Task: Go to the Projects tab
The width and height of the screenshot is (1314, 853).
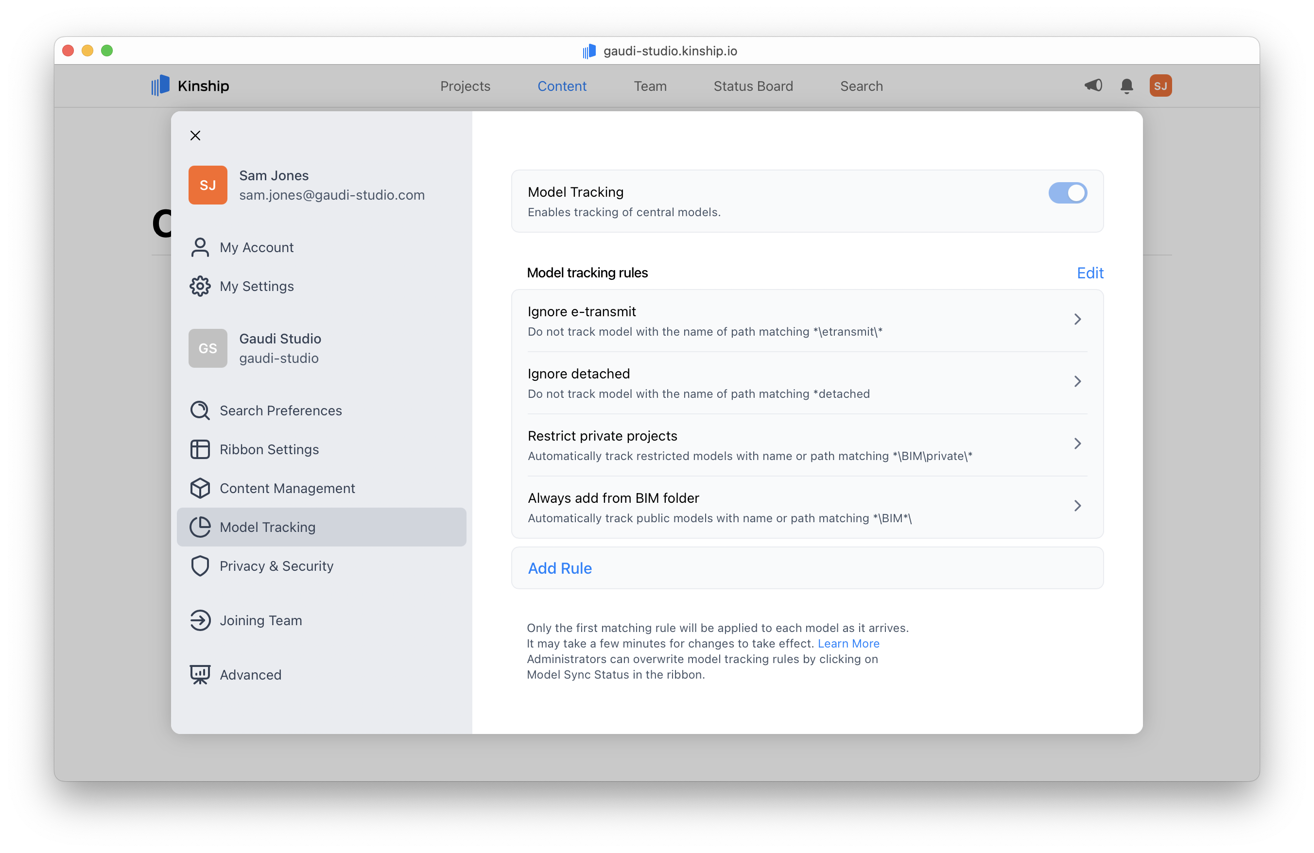Action: [465, 86]
